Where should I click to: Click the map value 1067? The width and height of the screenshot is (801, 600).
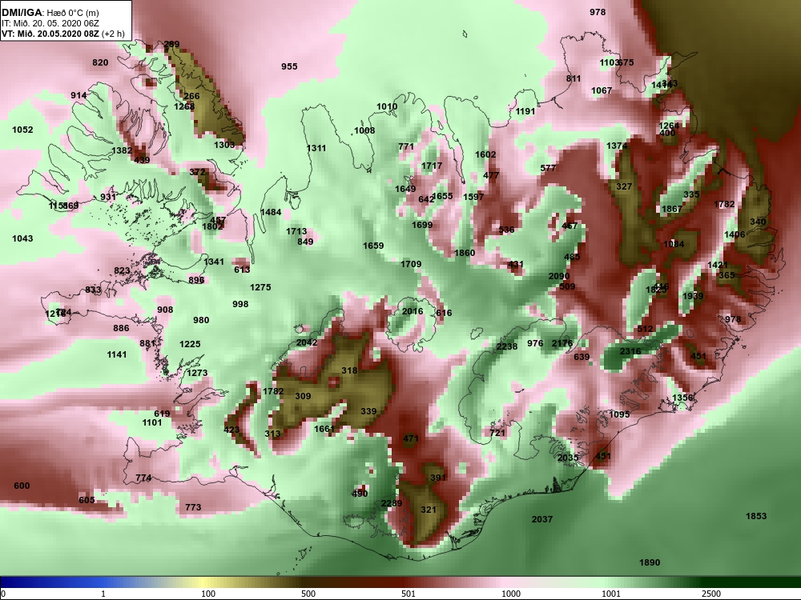(602, 90)
